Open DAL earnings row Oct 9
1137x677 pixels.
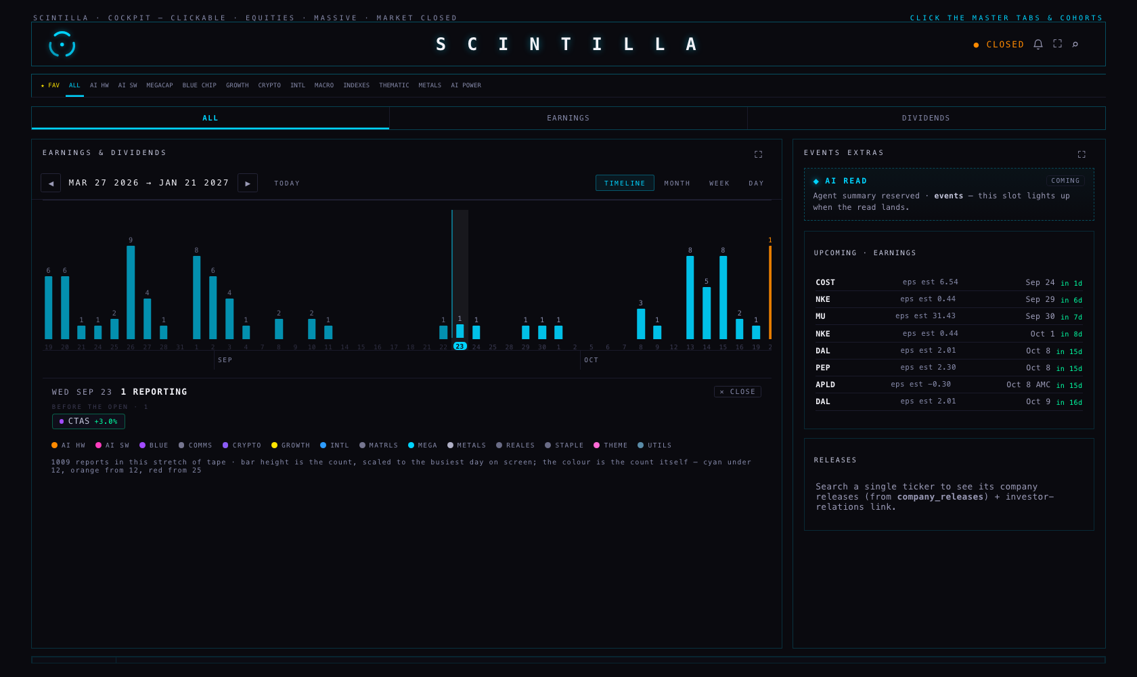click(x=949, y=401)
